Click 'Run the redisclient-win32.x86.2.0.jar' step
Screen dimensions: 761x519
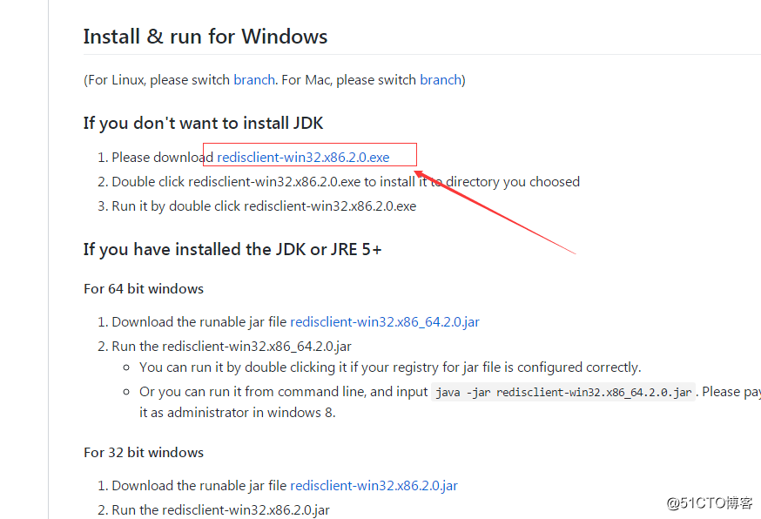pyautogui.click(x=221, y=510)
